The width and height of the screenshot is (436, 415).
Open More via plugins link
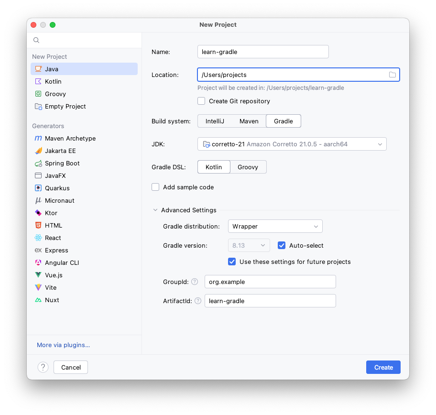coord(64,345)
